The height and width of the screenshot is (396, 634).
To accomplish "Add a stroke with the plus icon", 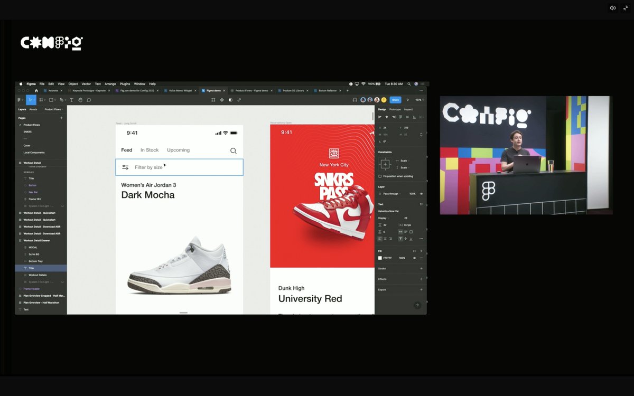I will [x=421, y=268].
